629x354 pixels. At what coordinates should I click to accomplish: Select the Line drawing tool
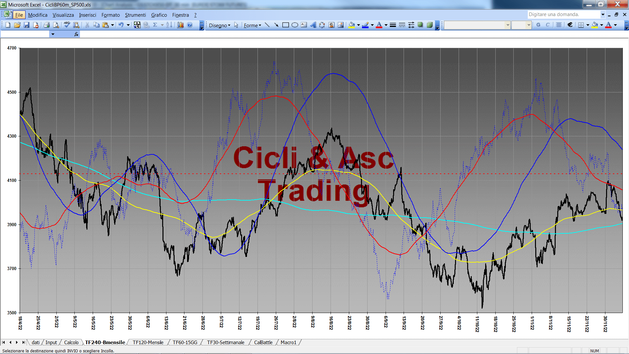[x=267, y=25]
